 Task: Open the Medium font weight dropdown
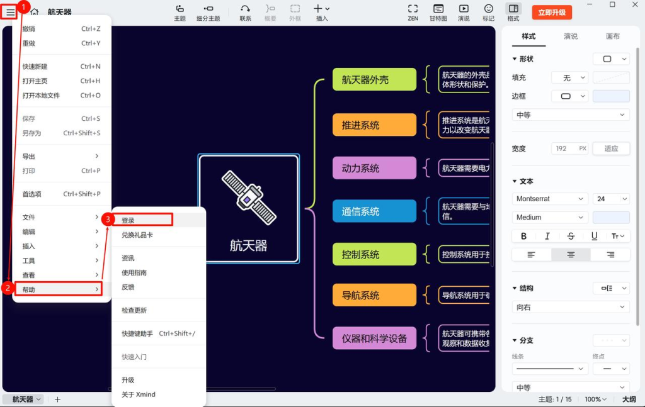point(550,217)
